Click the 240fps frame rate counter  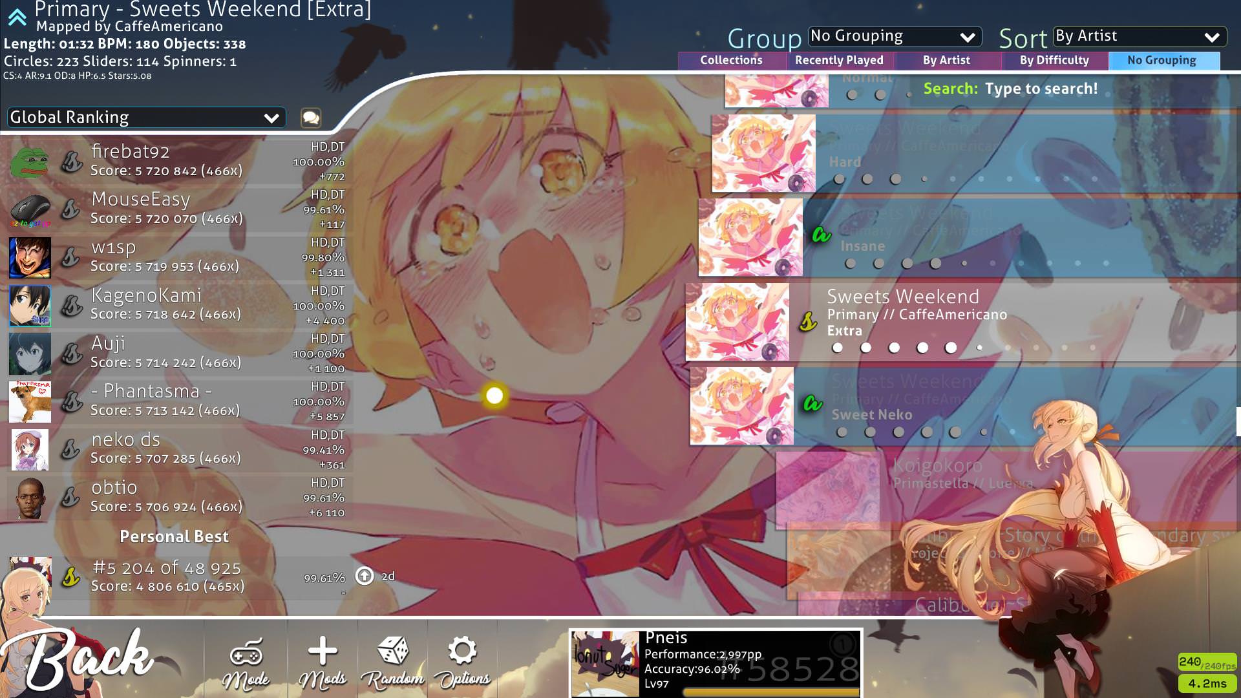pyautogui.click(x=1207, y=662)
